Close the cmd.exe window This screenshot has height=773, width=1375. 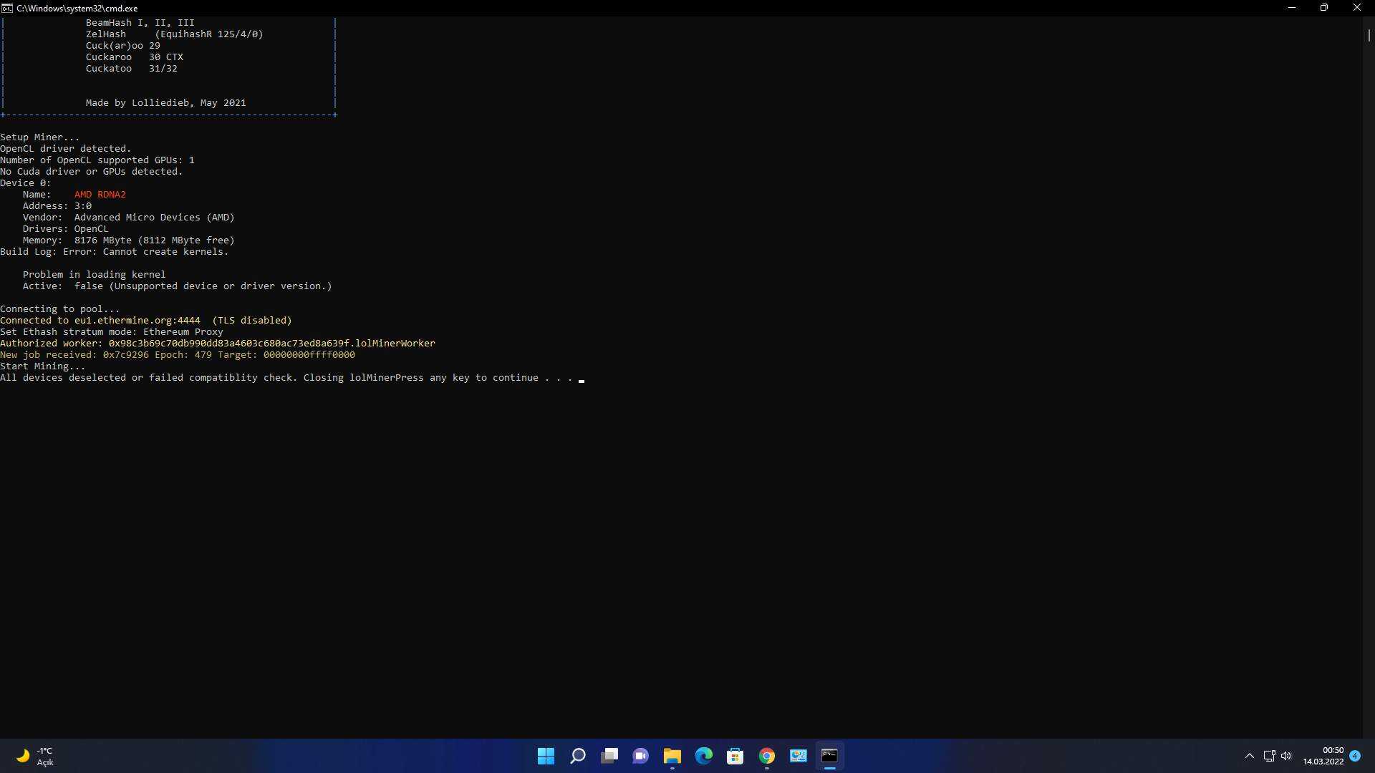[x=1357, y=8]
